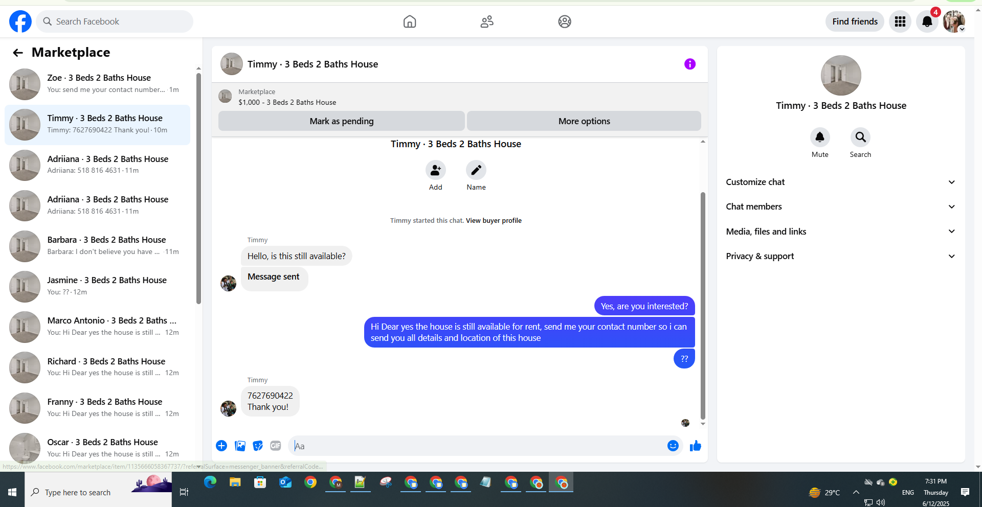Open Microsoft Edge from taskbar
The height and width of the screenshot is (507, 982).
[210, 482]
